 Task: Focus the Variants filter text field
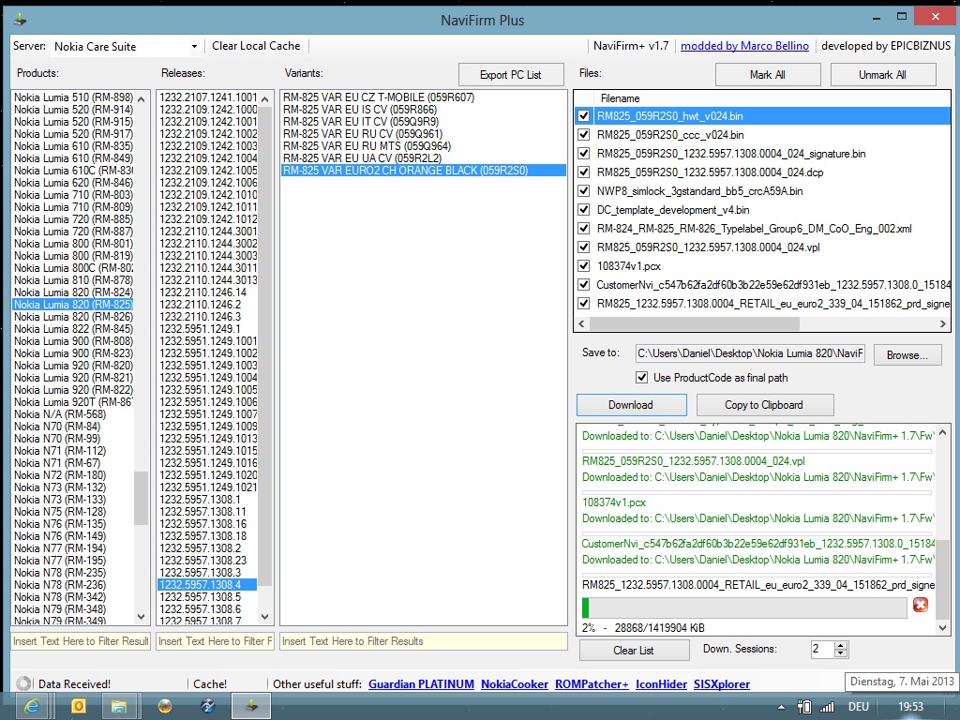[x=424, y=641]
